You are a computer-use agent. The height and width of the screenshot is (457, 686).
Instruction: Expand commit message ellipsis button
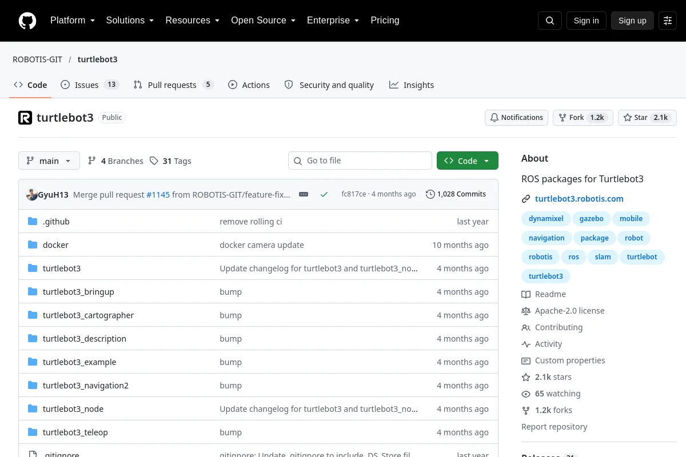tap(304, 194)
